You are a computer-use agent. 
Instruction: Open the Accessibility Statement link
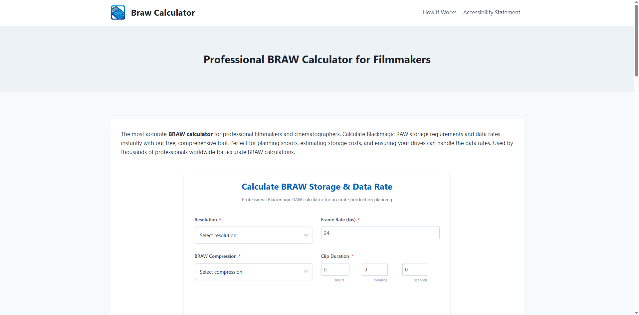pyautogui.click(x=492, y=12)
